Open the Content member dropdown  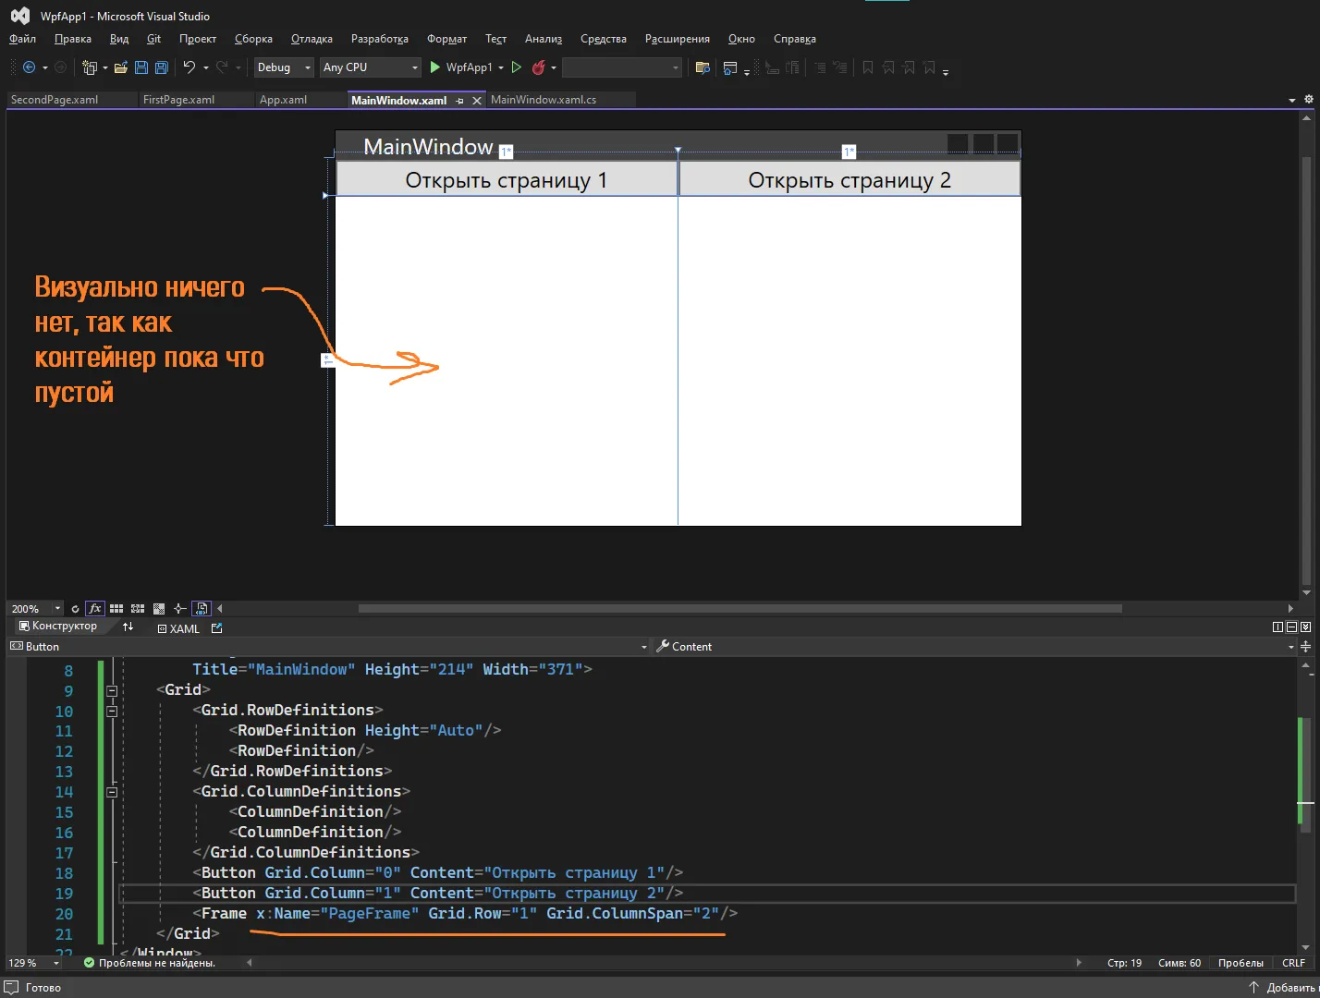click(x=1291, y=647)
